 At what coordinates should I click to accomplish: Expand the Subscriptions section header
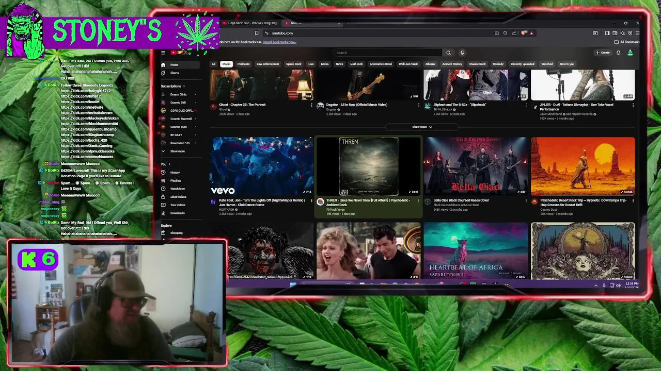pos(172,86)
